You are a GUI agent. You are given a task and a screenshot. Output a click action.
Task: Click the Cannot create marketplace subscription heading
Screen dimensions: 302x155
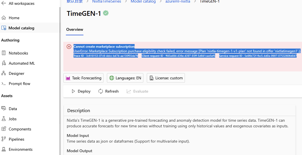104,46
